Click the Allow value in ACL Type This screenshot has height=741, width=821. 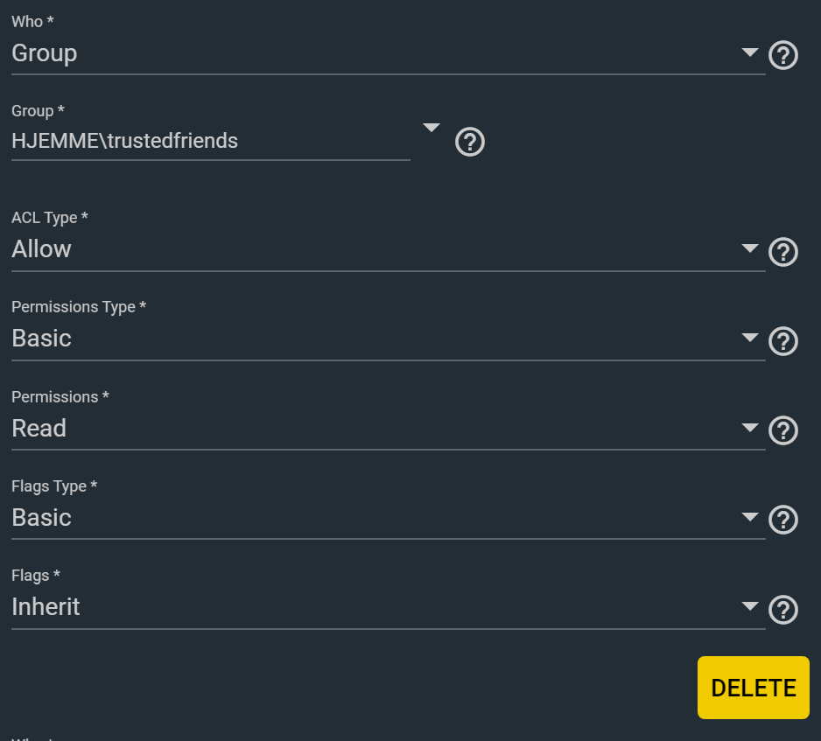[x=41, y=249]
